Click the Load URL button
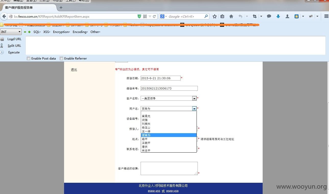Screen dimensions: 329x194 [x=14, y=39]
